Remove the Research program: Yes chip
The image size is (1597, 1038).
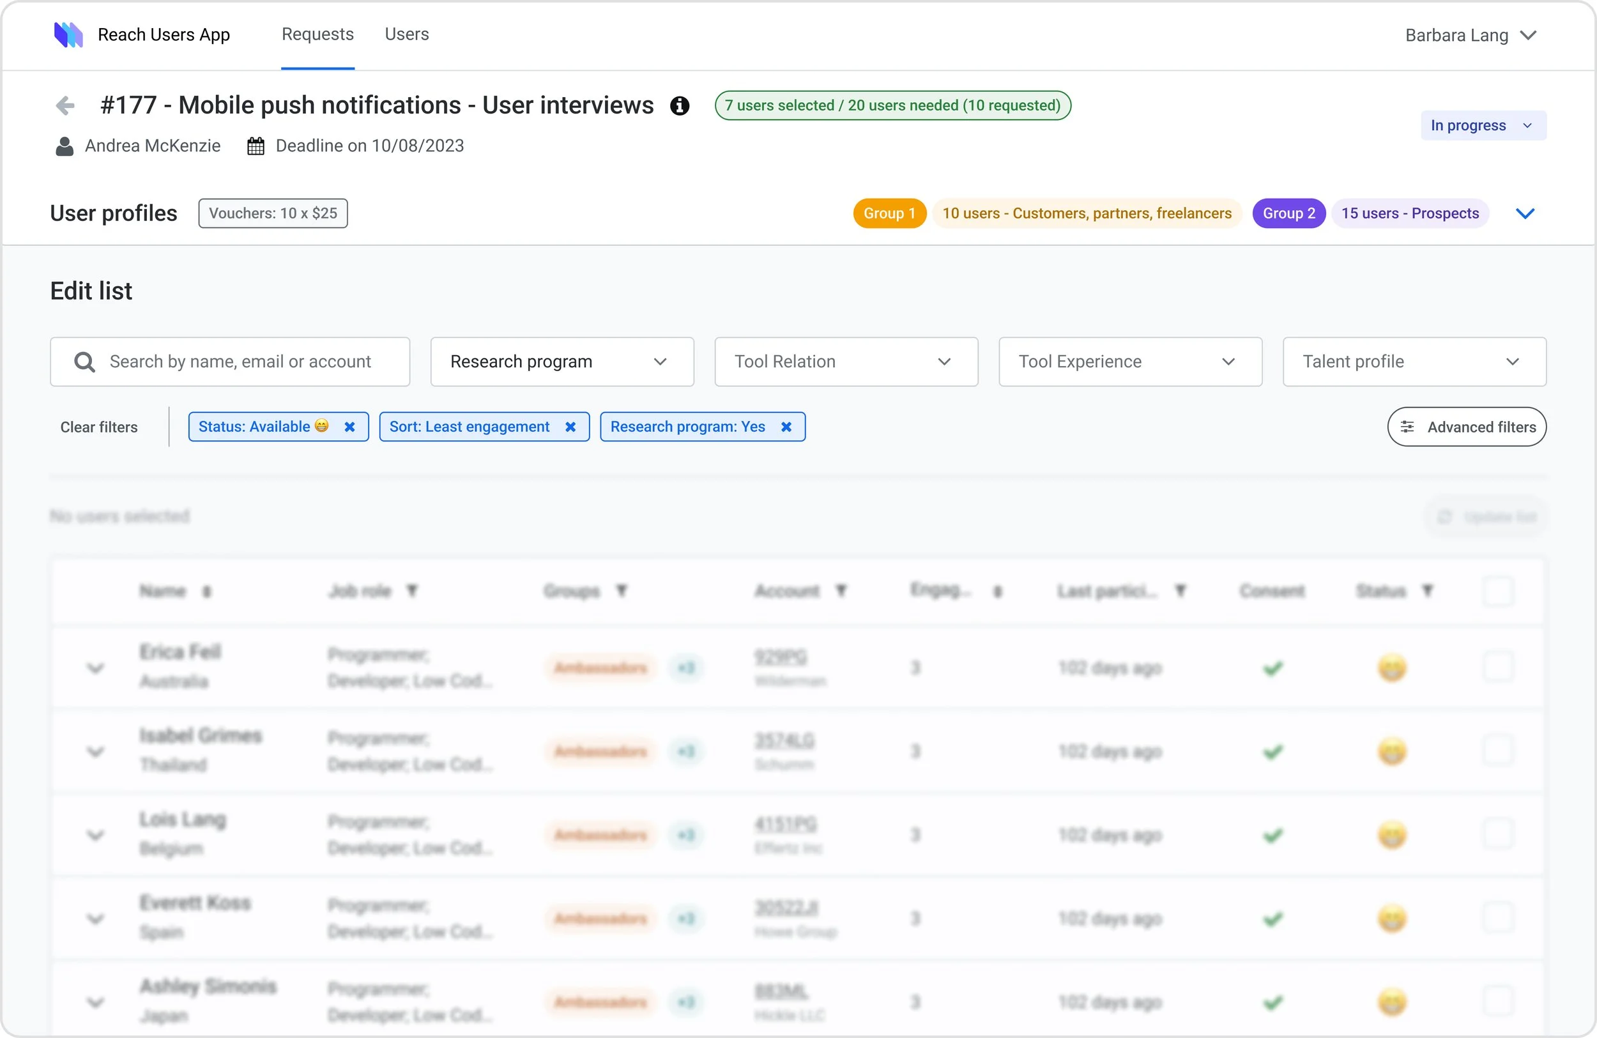(786, 427)
